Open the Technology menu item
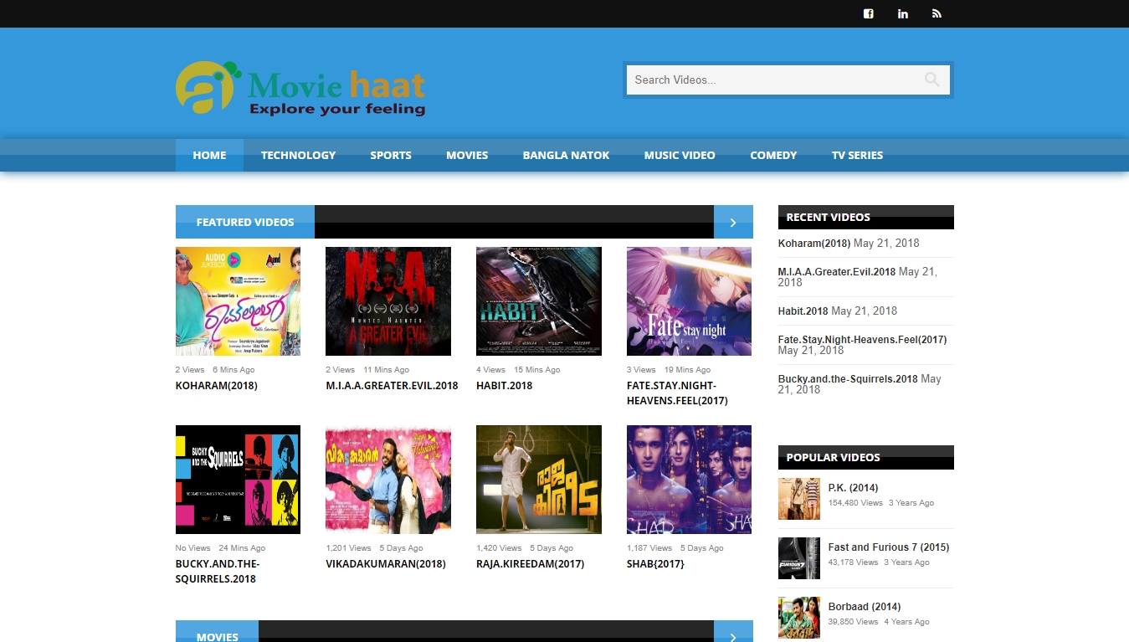 pos(298,155)
